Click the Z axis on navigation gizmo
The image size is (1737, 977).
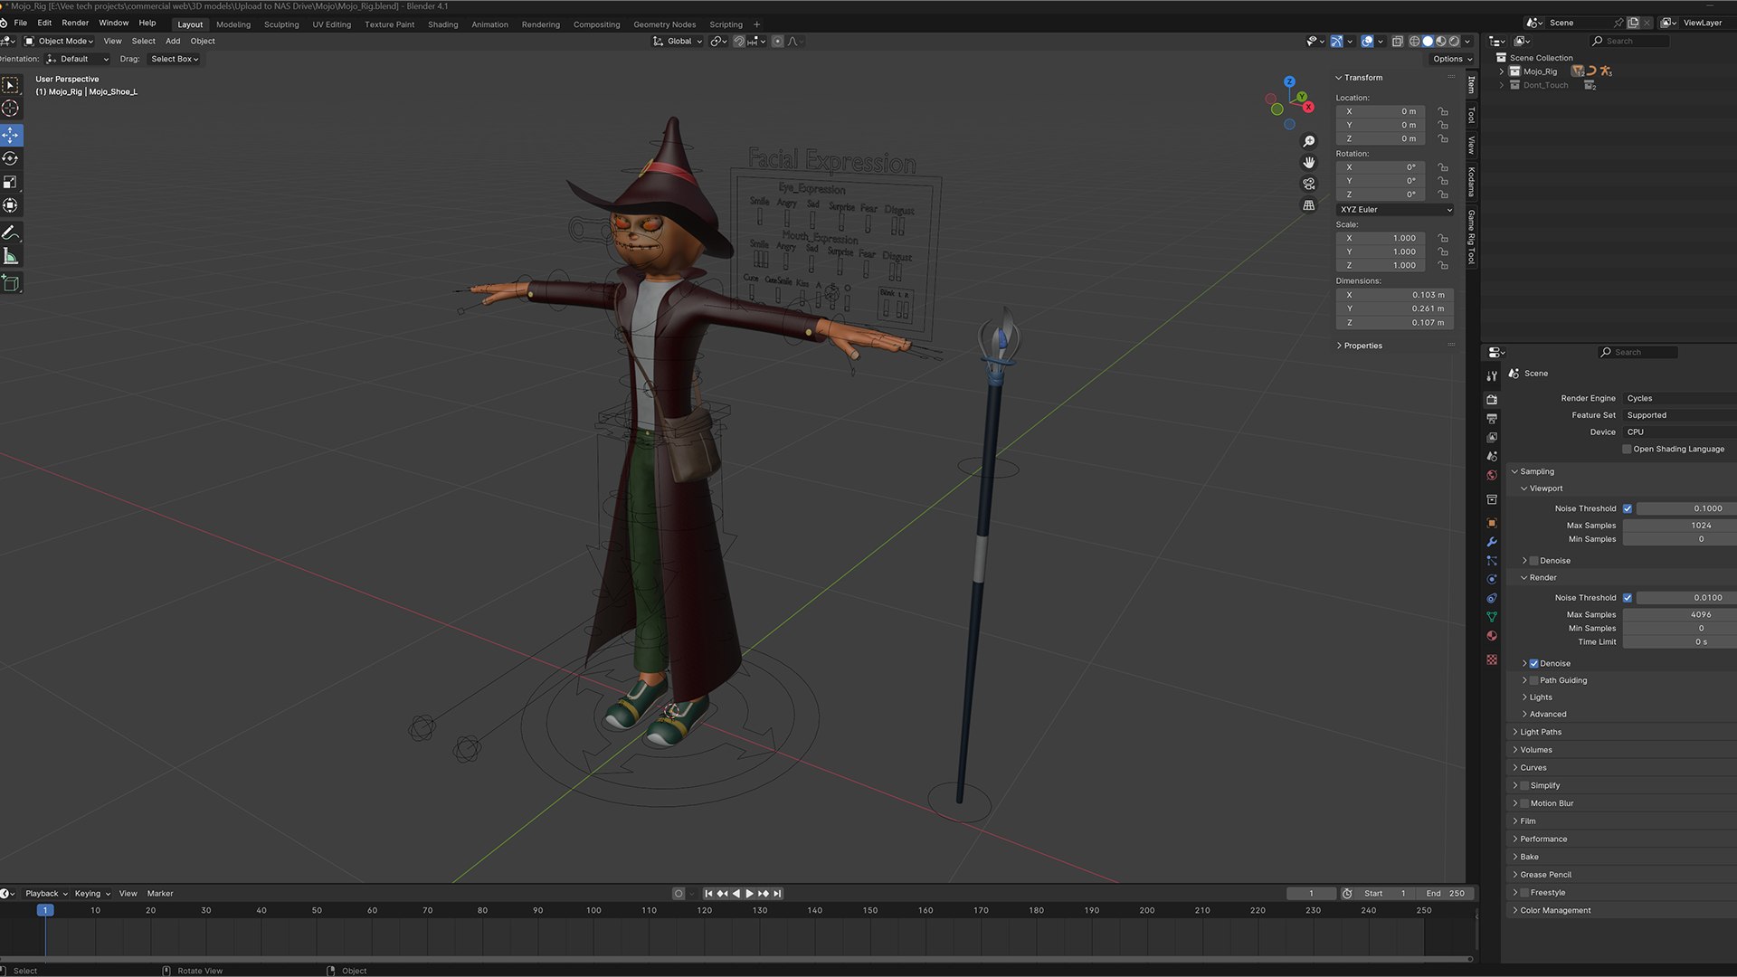click(1289, 81)
